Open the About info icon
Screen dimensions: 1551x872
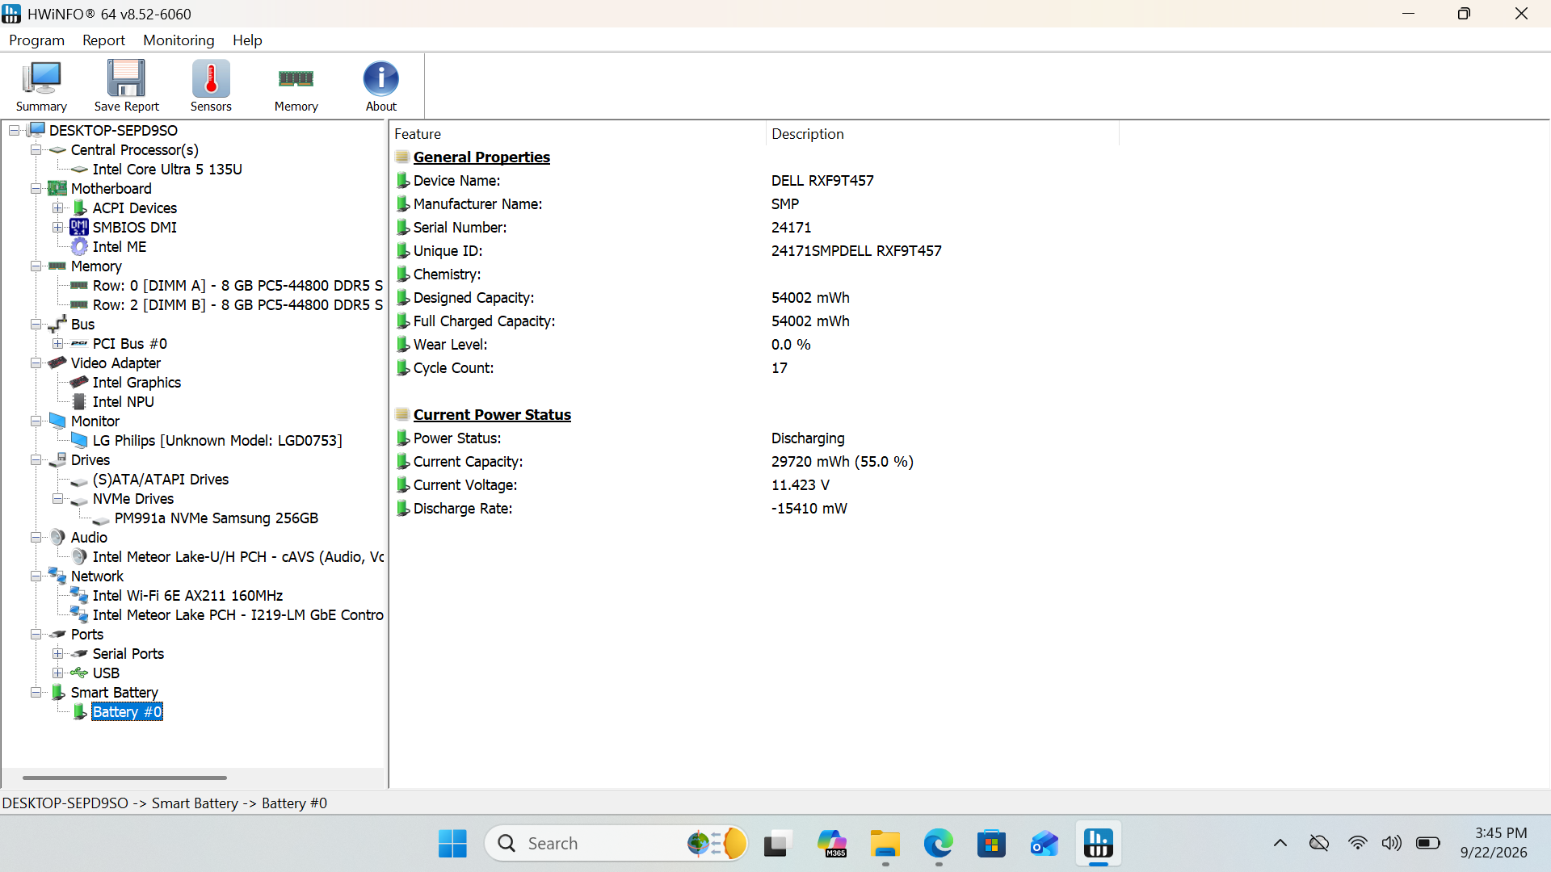point(380,86)
